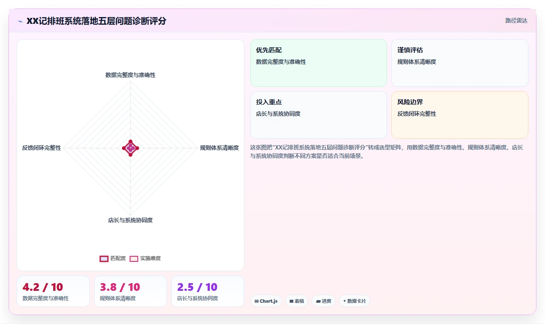Click the 路径雷达 label in header

pos(516,20)
